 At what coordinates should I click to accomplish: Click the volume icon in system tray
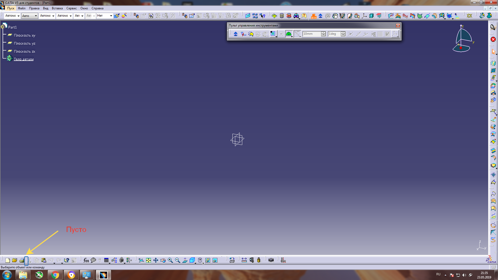(x=464, y=275)
